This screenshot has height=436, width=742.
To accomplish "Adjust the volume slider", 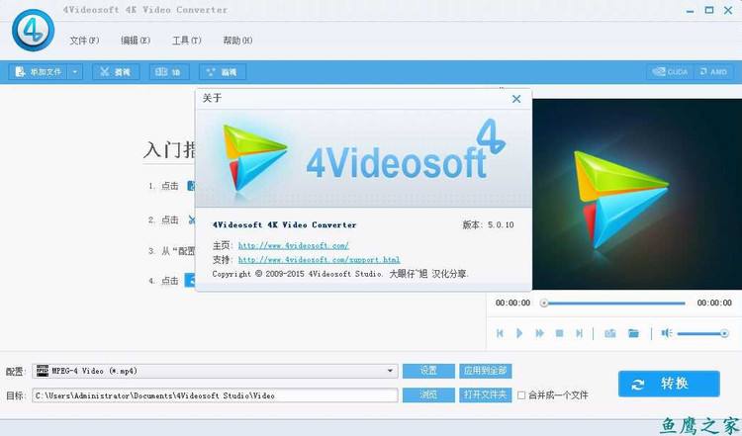I will 702,334.
